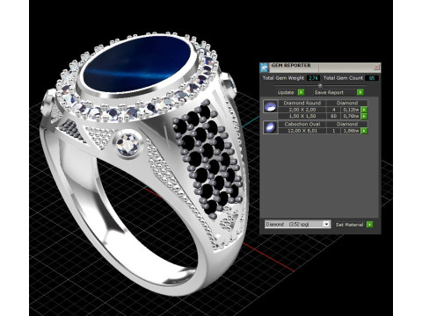Click the green arrow for the 1,50 X 1,50 row
Viewport: 422px width, 316px height.
pos(364,116)
